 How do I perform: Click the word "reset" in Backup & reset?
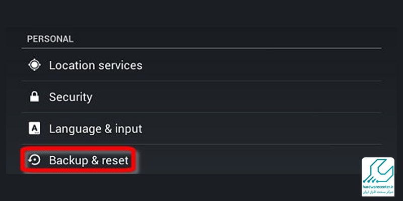click(114, 161)
